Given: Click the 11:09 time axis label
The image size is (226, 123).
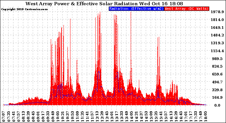Looking at the screenshot, I should (x=77, y=116).
